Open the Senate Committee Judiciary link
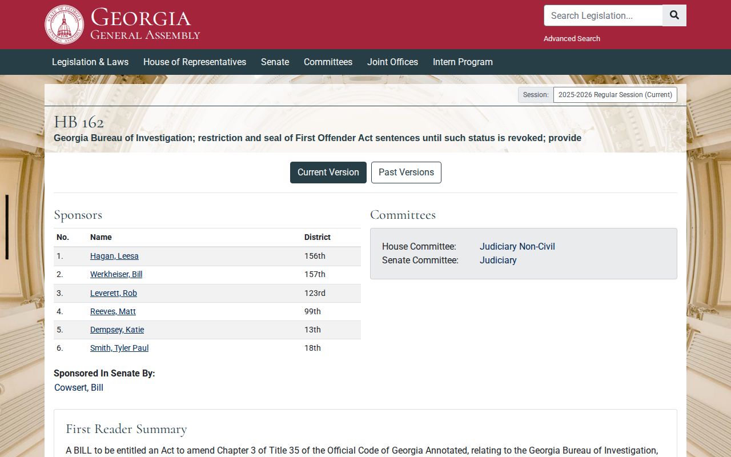This screenshot has width=731, height=457. coord(498,260)
